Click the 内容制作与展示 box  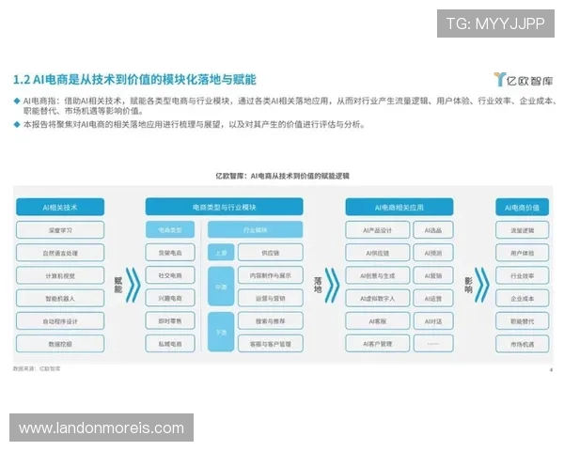tap(271, 275)
